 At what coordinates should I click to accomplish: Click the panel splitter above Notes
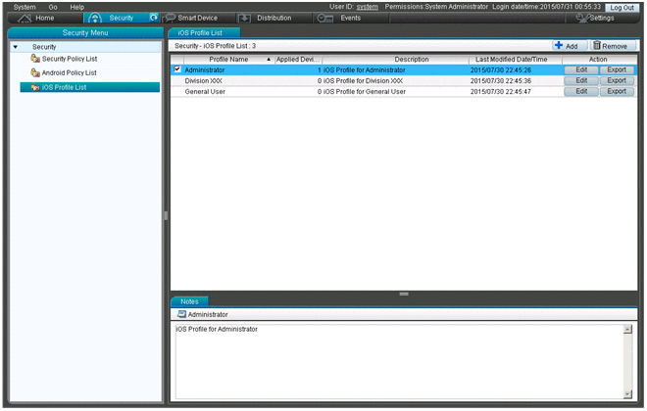[403, 294]
